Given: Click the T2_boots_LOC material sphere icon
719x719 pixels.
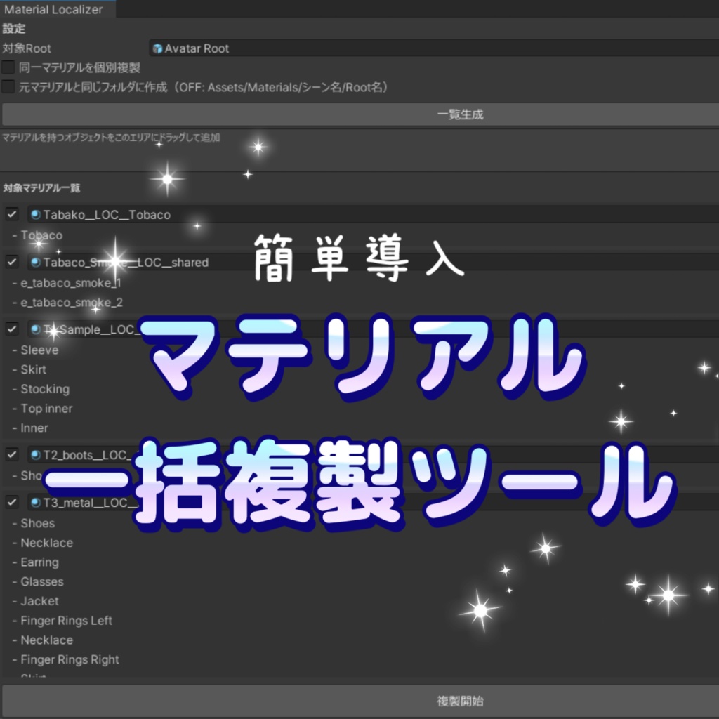Looking at the screenshot, I should pyautogui.click(x=35, y=454).
